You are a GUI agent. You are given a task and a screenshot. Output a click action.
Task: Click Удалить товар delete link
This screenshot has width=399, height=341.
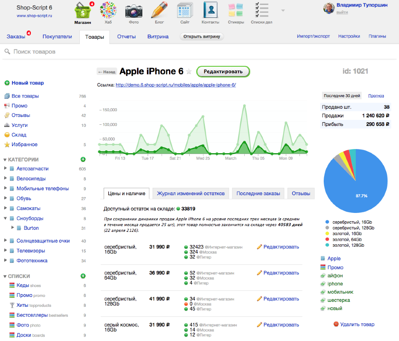357,325
